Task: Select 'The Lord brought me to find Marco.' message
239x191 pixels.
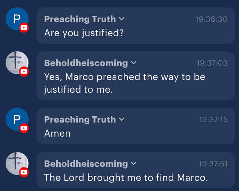Action: [126, 178]
